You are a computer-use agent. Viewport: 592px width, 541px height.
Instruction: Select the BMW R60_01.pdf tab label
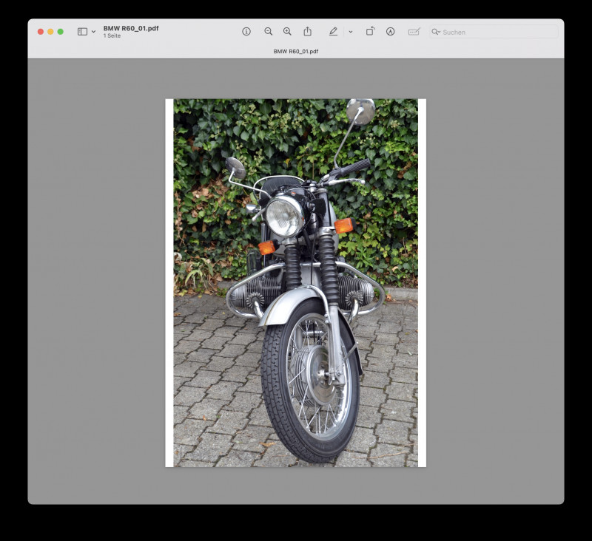(x=295, y=51)
